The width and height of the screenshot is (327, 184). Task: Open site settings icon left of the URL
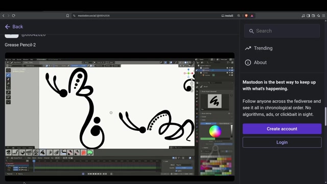coord(74,16)
